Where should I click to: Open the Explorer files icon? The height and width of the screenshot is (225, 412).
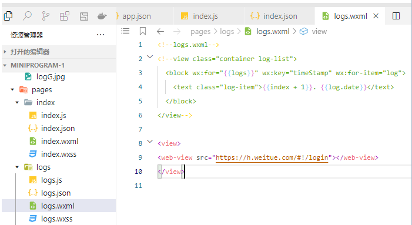click(x=8, y=16)
